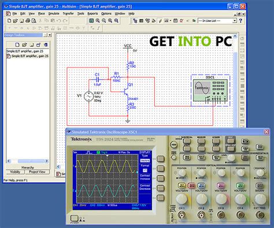Click the Cut scissors icon in the toolbar
274x228 pixels.
[x=40, y=21]
